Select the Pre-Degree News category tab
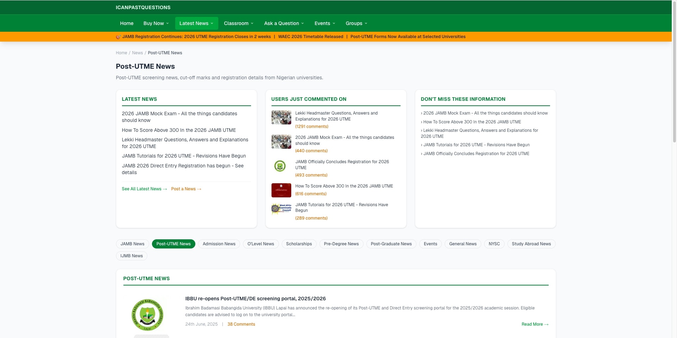This screenshot has height=338, width=677. click(x=341, y=244)
